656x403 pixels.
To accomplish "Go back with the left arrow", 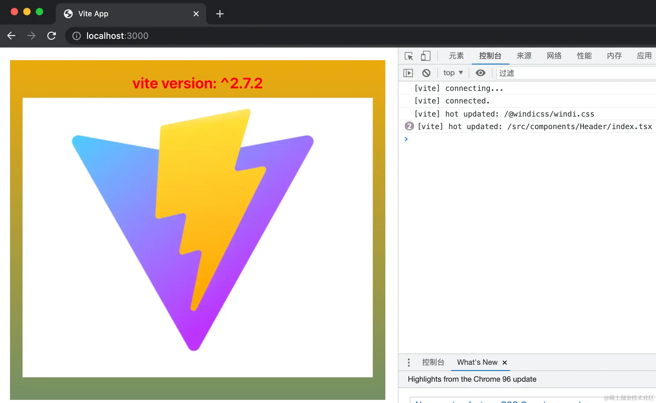I will point(11,36).
